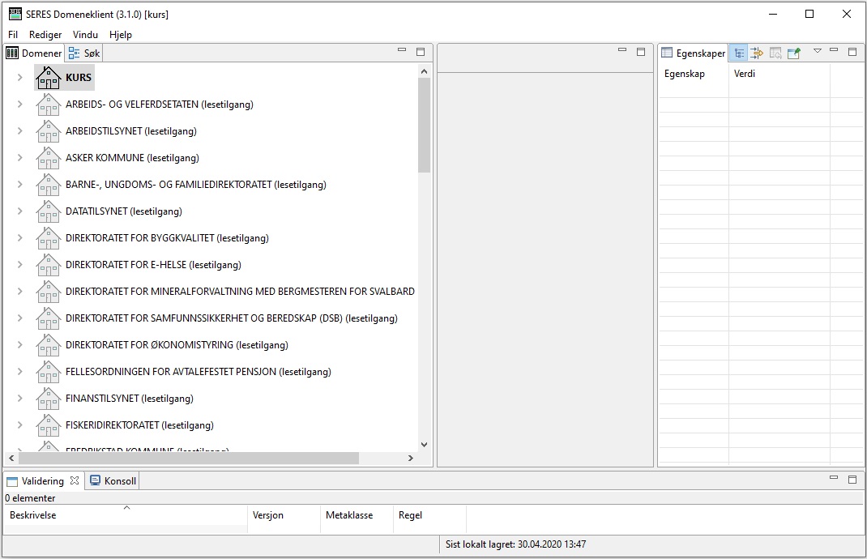Sort by the Beskrivelse column header
867x559 pixels.
pyautogui.click(x=126, y=514)
